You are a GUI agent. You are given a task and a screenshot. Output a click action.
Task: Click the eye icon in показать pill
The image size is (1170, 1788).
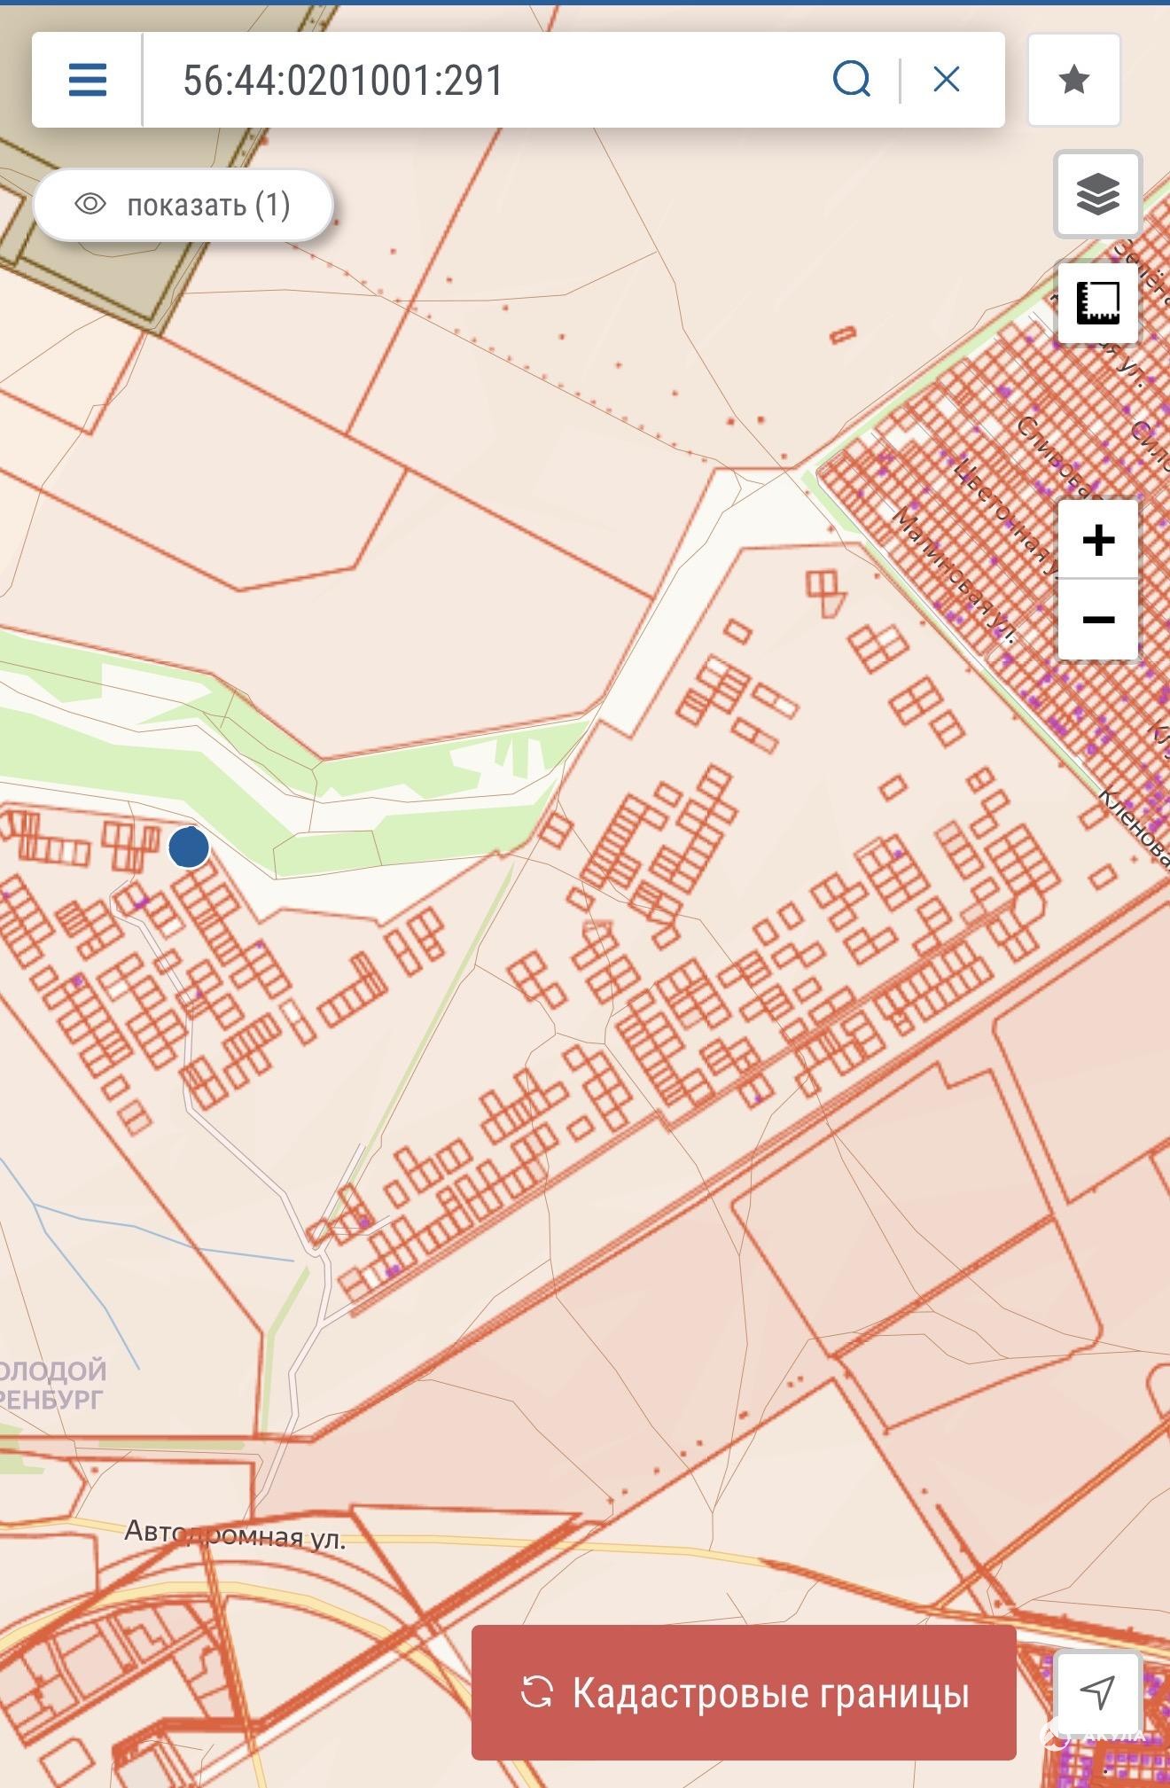tap(90, 205)
